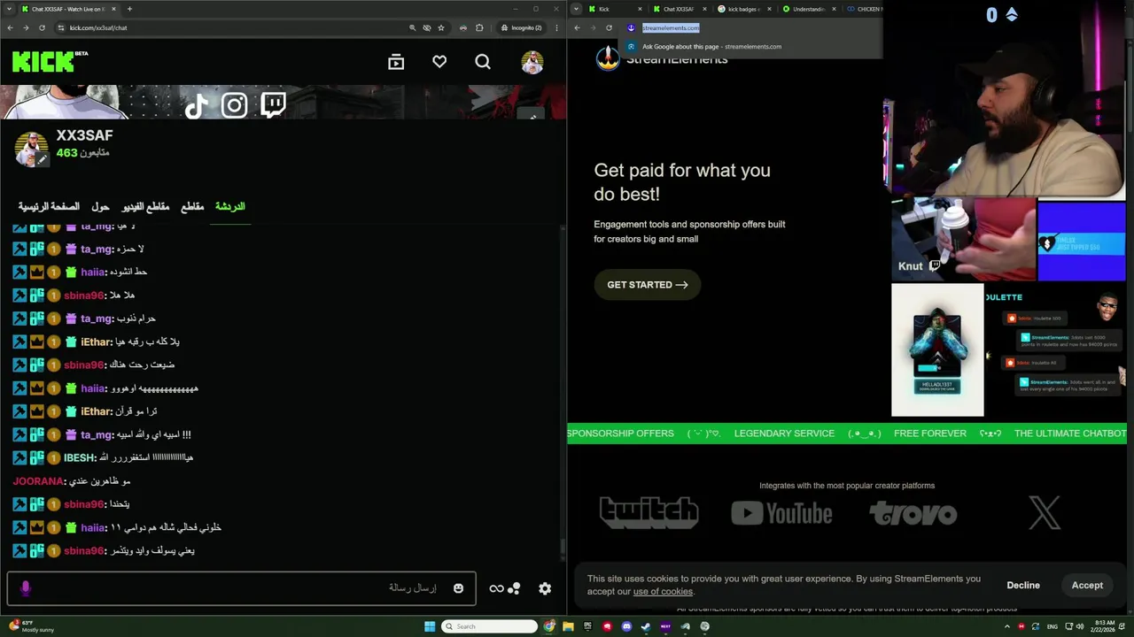This screenshot has height=637, width=1134.
Task: Open a new tab in left browser
Action: click(x=129, y=9)
